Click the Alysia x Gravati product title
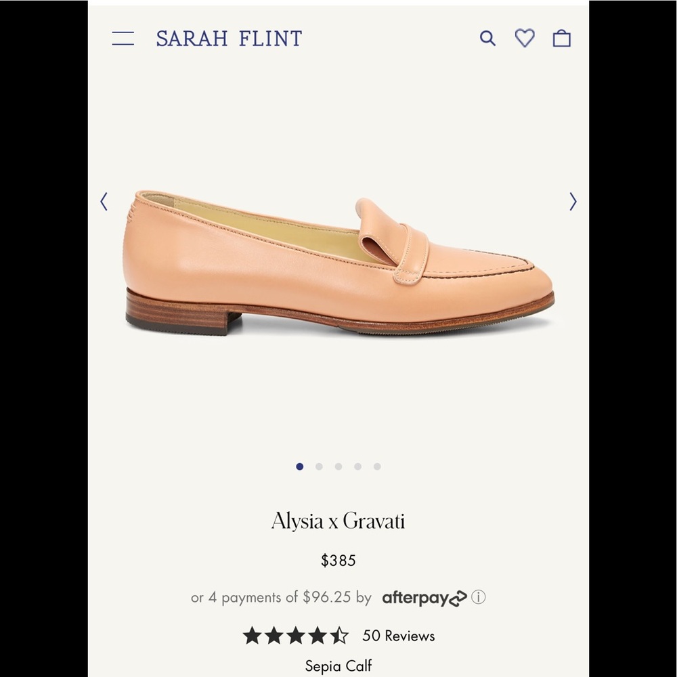 [x=338, y=521]
